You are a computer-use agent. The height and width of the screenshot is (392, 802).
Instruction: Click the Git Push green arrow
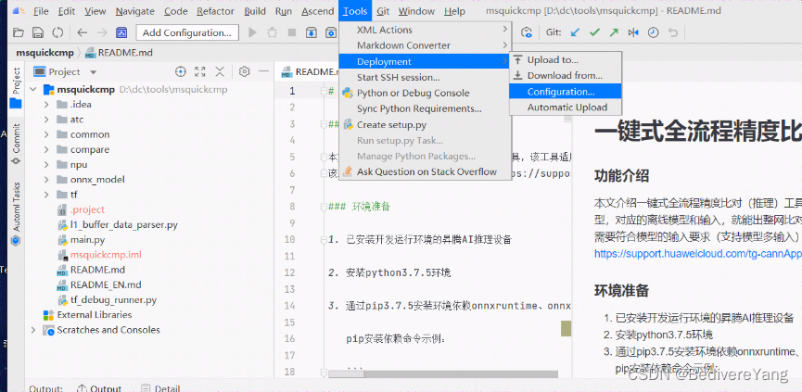[614, 32]
